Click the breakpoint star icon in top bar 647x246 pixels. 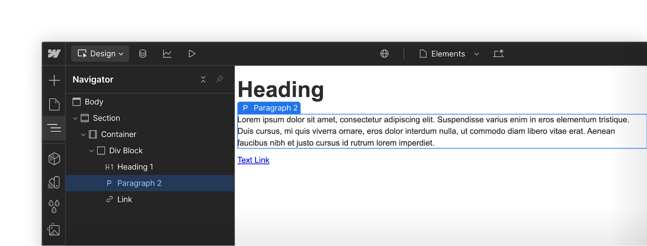coord(499,53)
